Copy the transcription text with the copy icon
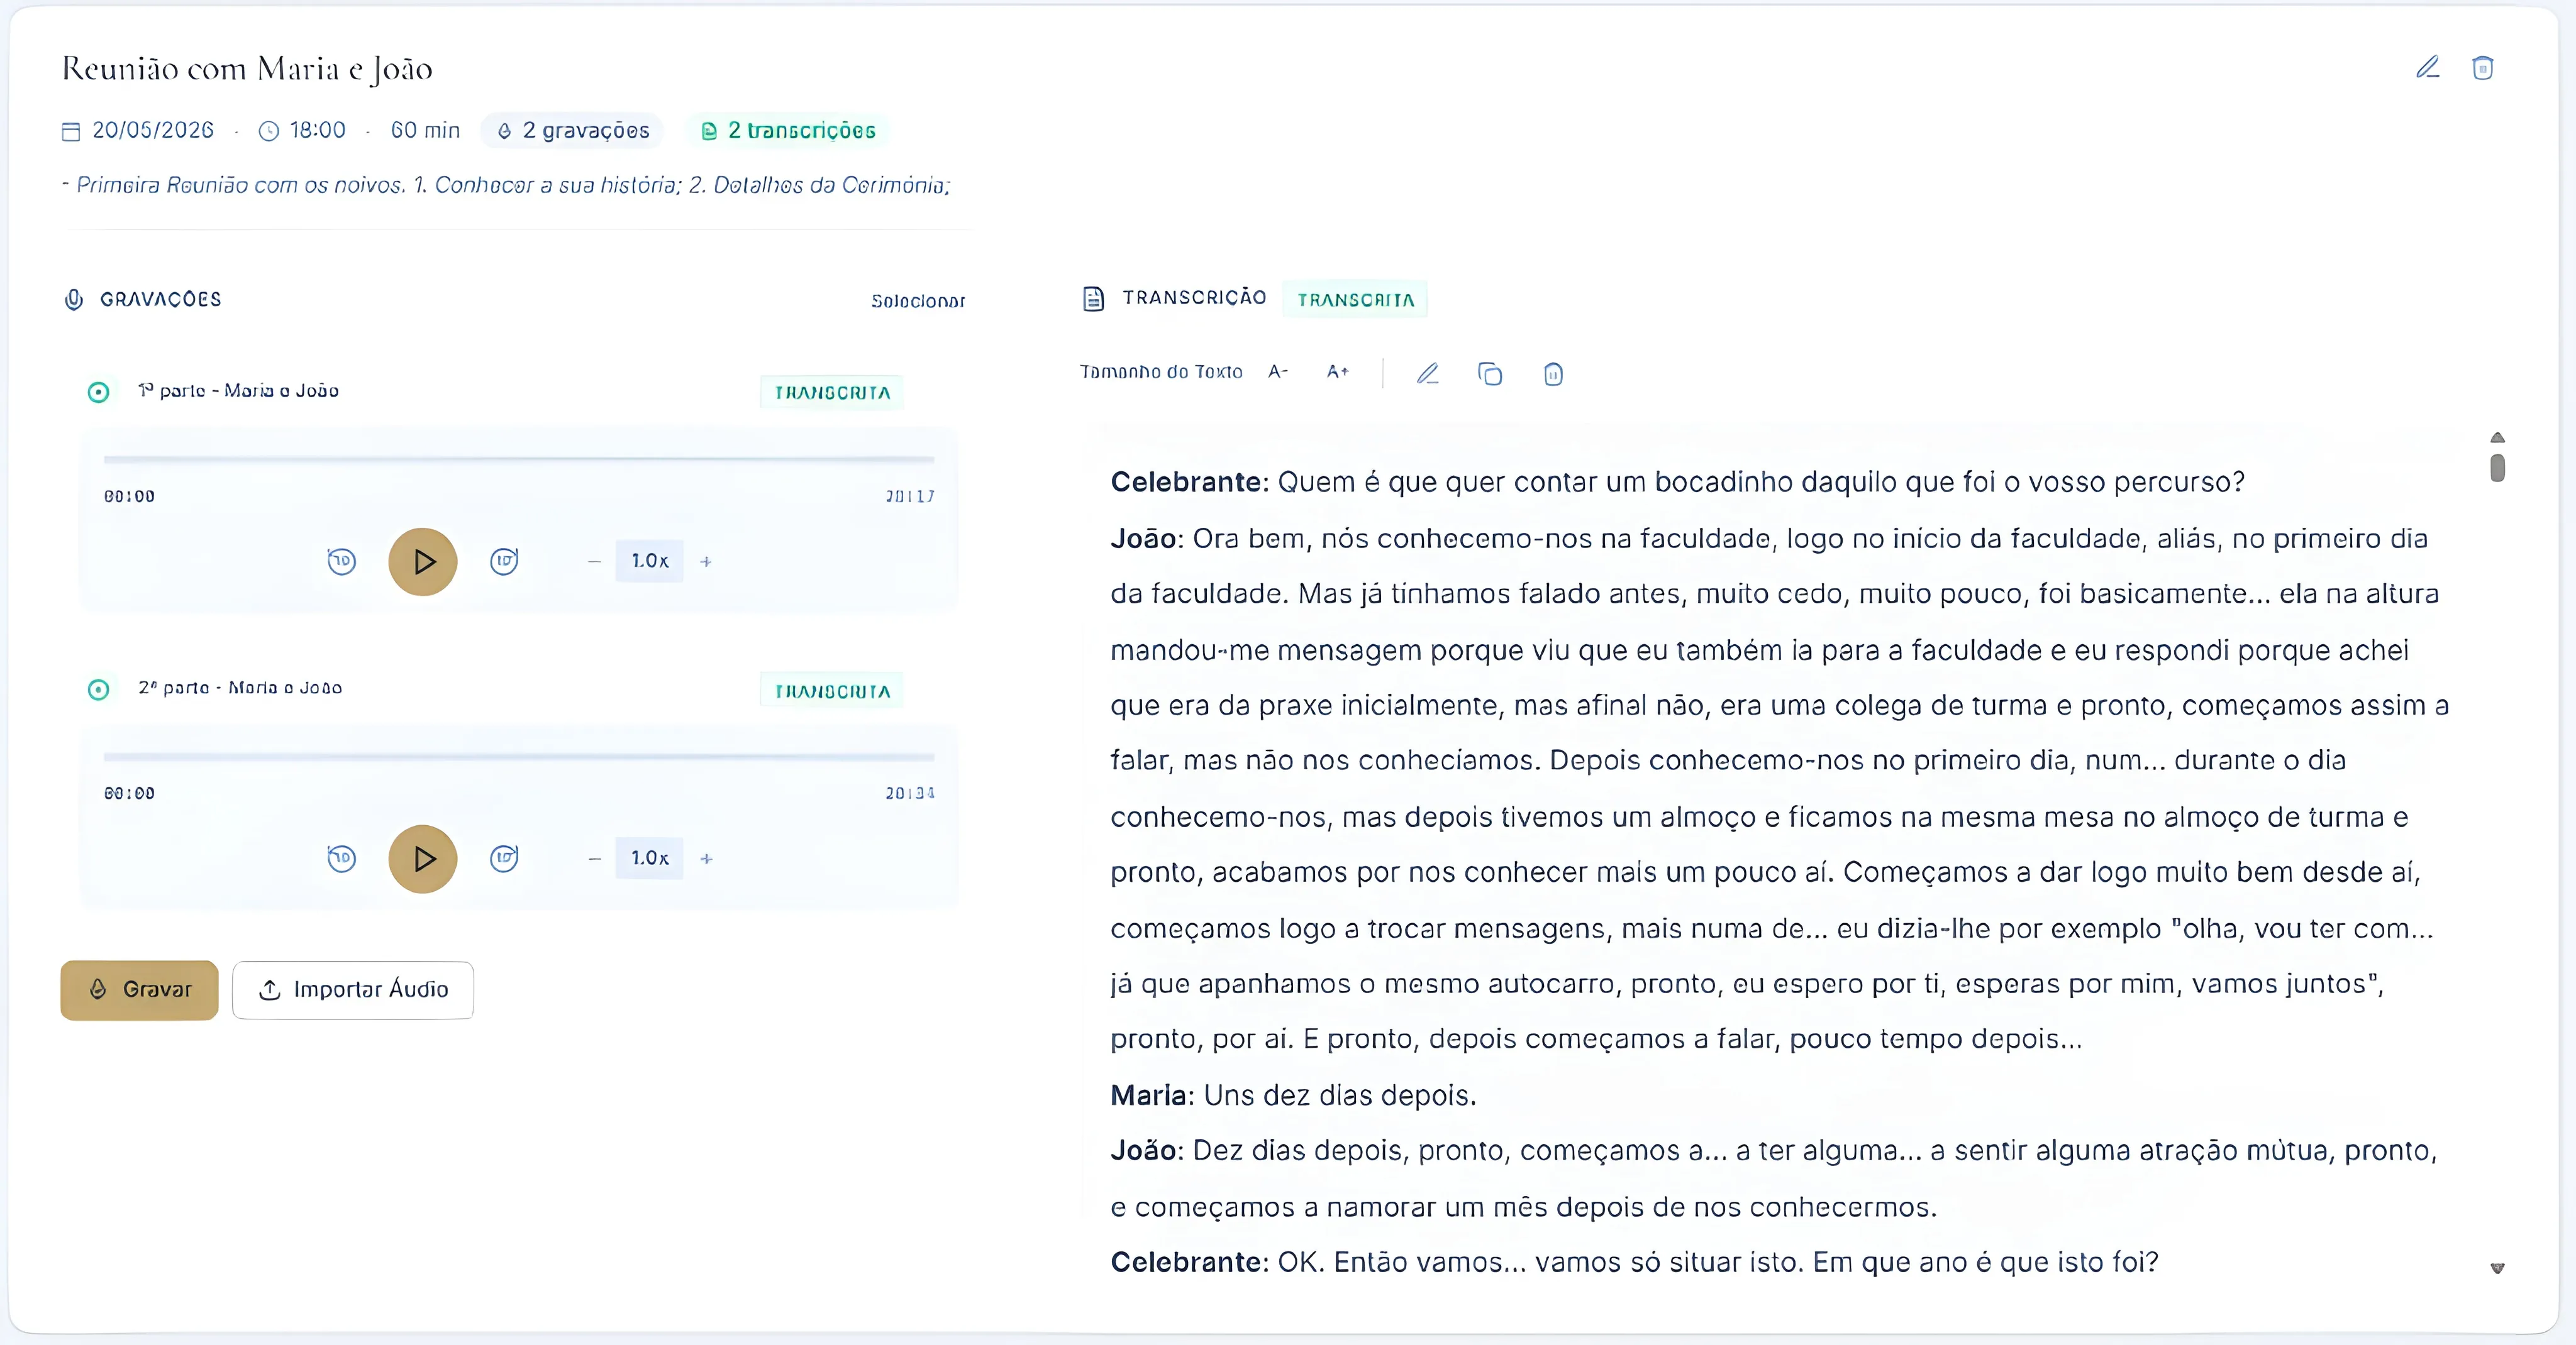Screen dimensions: 2576x1345 tap(1490, 374)
